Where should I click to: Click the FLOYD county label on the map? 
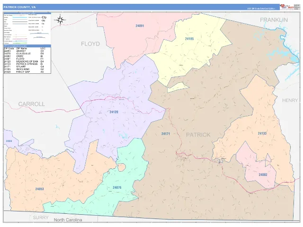[x=90, y=44]
